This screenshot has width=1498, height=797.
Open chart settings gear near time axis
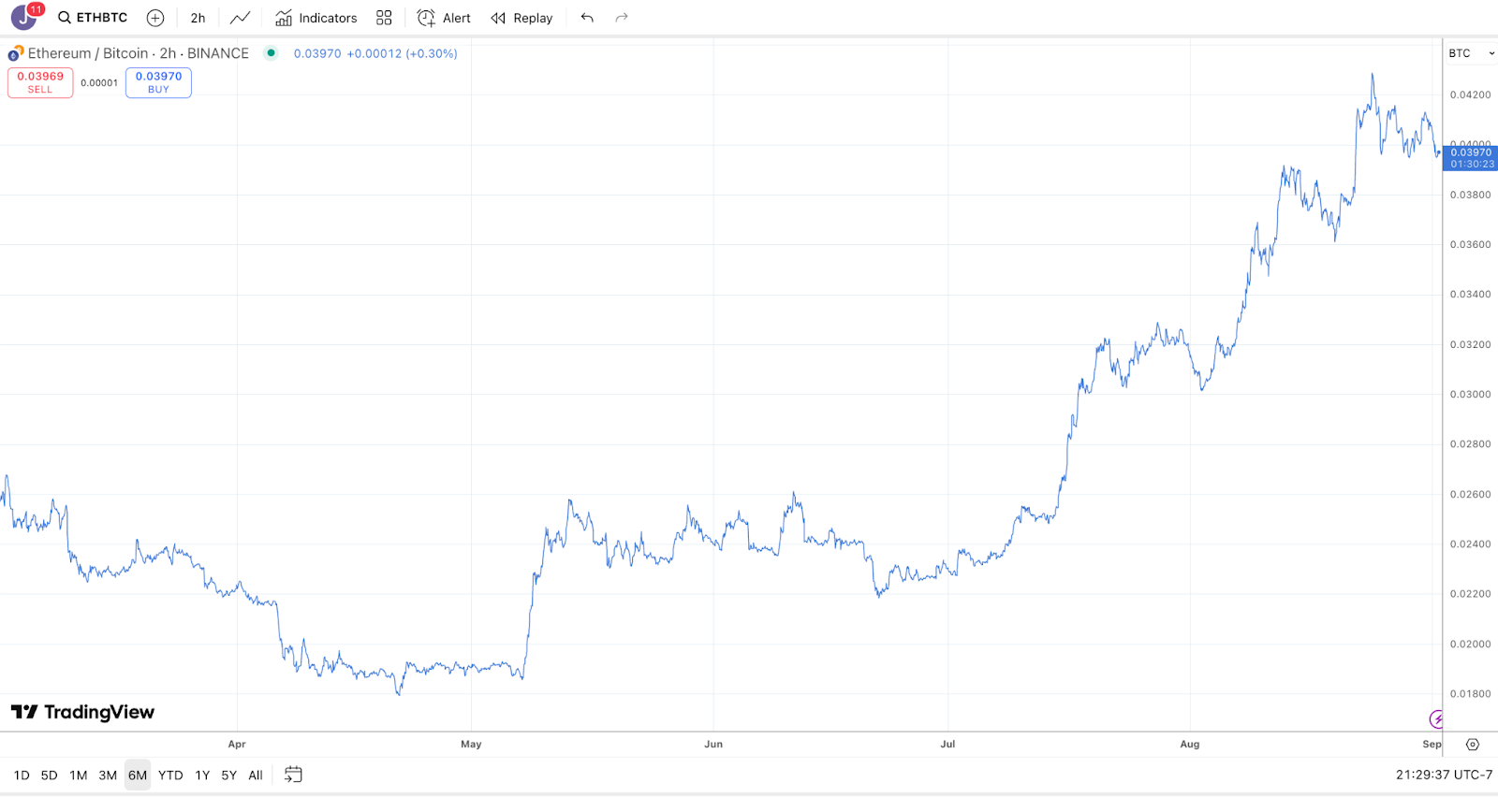click(x=1473, y=745)
